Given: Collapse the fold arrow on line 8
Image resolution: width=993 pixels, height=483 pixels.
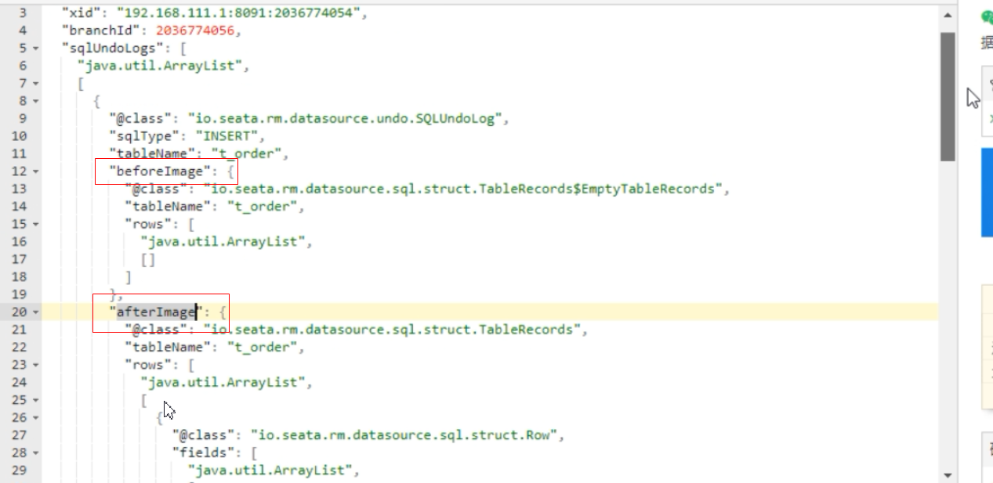Looking at the screenshot, I should (35, 101).
